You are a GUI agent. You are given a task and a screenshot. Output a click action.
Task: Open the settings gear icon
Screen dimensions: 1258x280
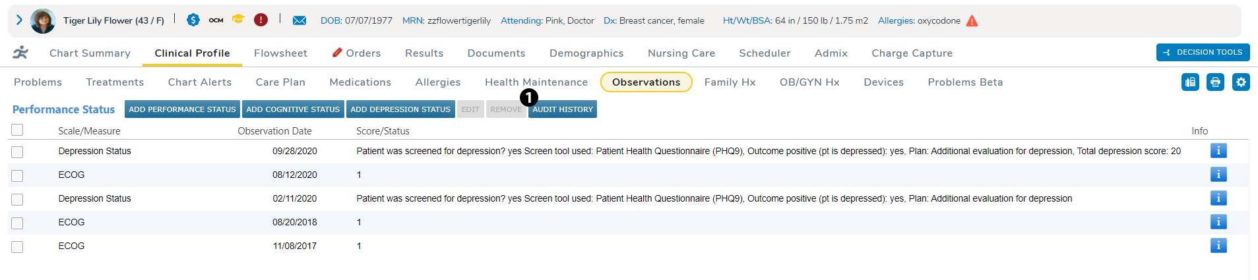coord(1241,82)
